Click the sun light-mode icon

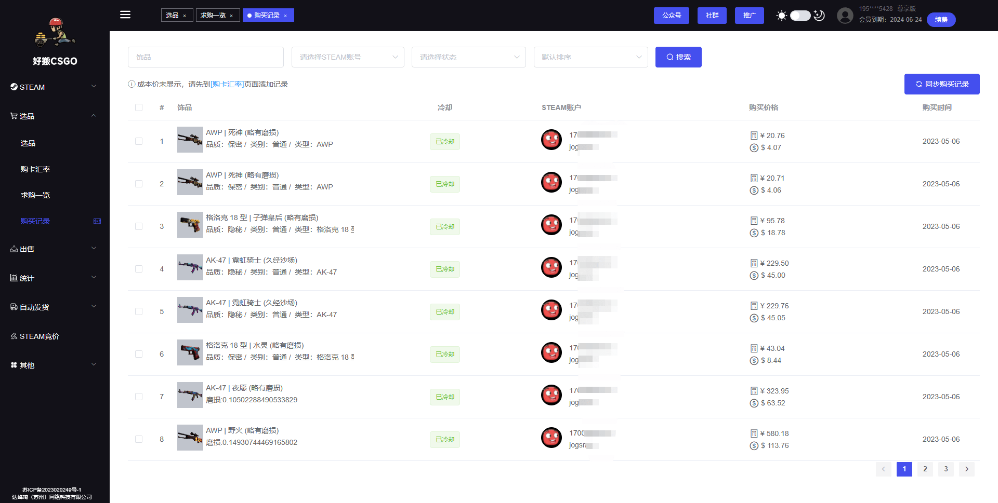click(x=781, y=16)
